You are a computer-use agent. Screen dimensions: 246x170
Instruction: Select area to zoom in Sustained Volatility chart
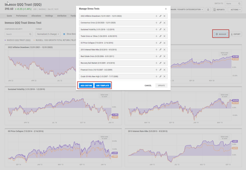pos(104,96)
